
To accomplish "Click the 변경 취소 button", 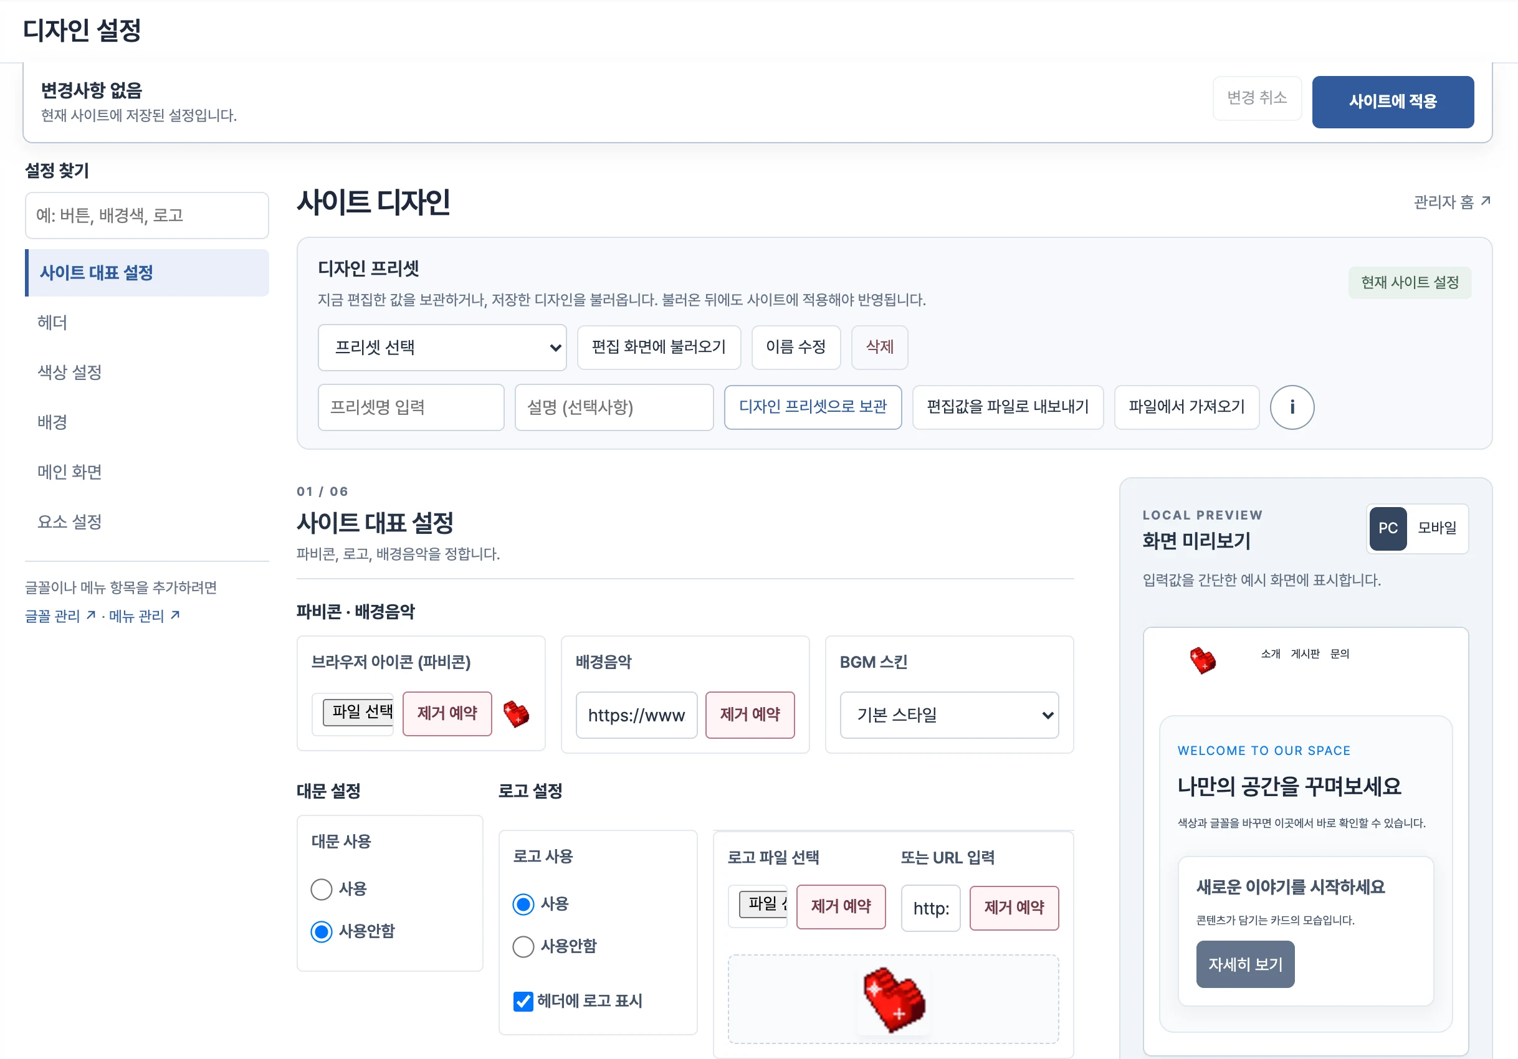I will click(1257, 98).
